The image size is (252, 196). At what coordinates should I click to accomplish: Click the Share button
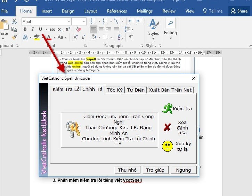point(239,11)
